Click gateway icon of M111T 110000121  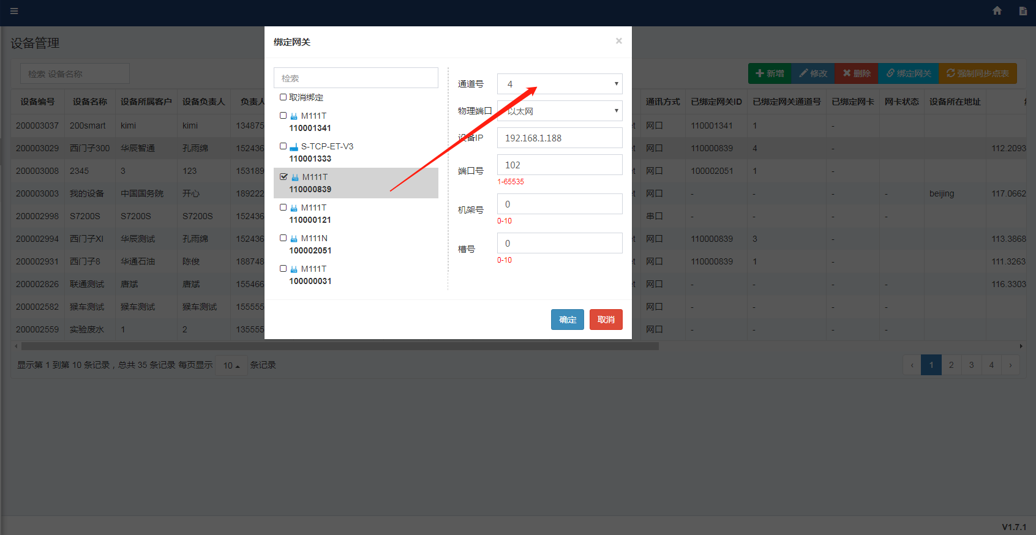[294, 208]
